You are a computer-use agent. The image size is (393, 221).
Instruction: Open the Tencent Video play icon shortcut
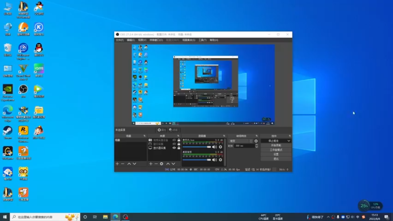pyautogui.click(x=39, y=91)
